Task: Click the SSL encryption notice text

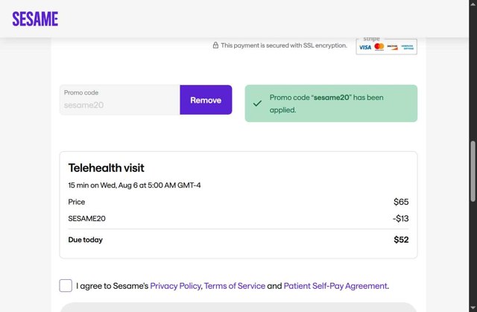Action: pos(284,45)
